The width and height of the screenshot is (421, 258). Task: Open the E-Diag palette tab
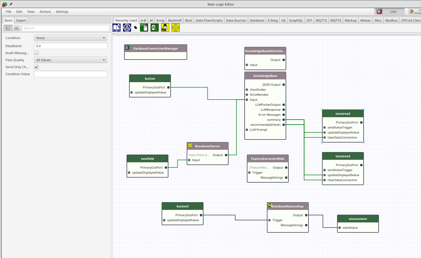tap(273, 20)
